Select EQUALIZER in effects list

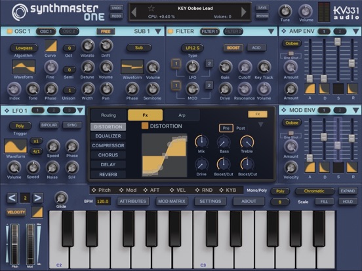[x=108, y=136]
